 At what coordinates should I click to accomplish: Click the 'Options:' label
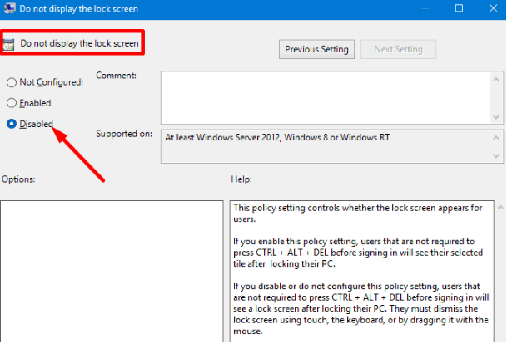(x=18, y=179)
